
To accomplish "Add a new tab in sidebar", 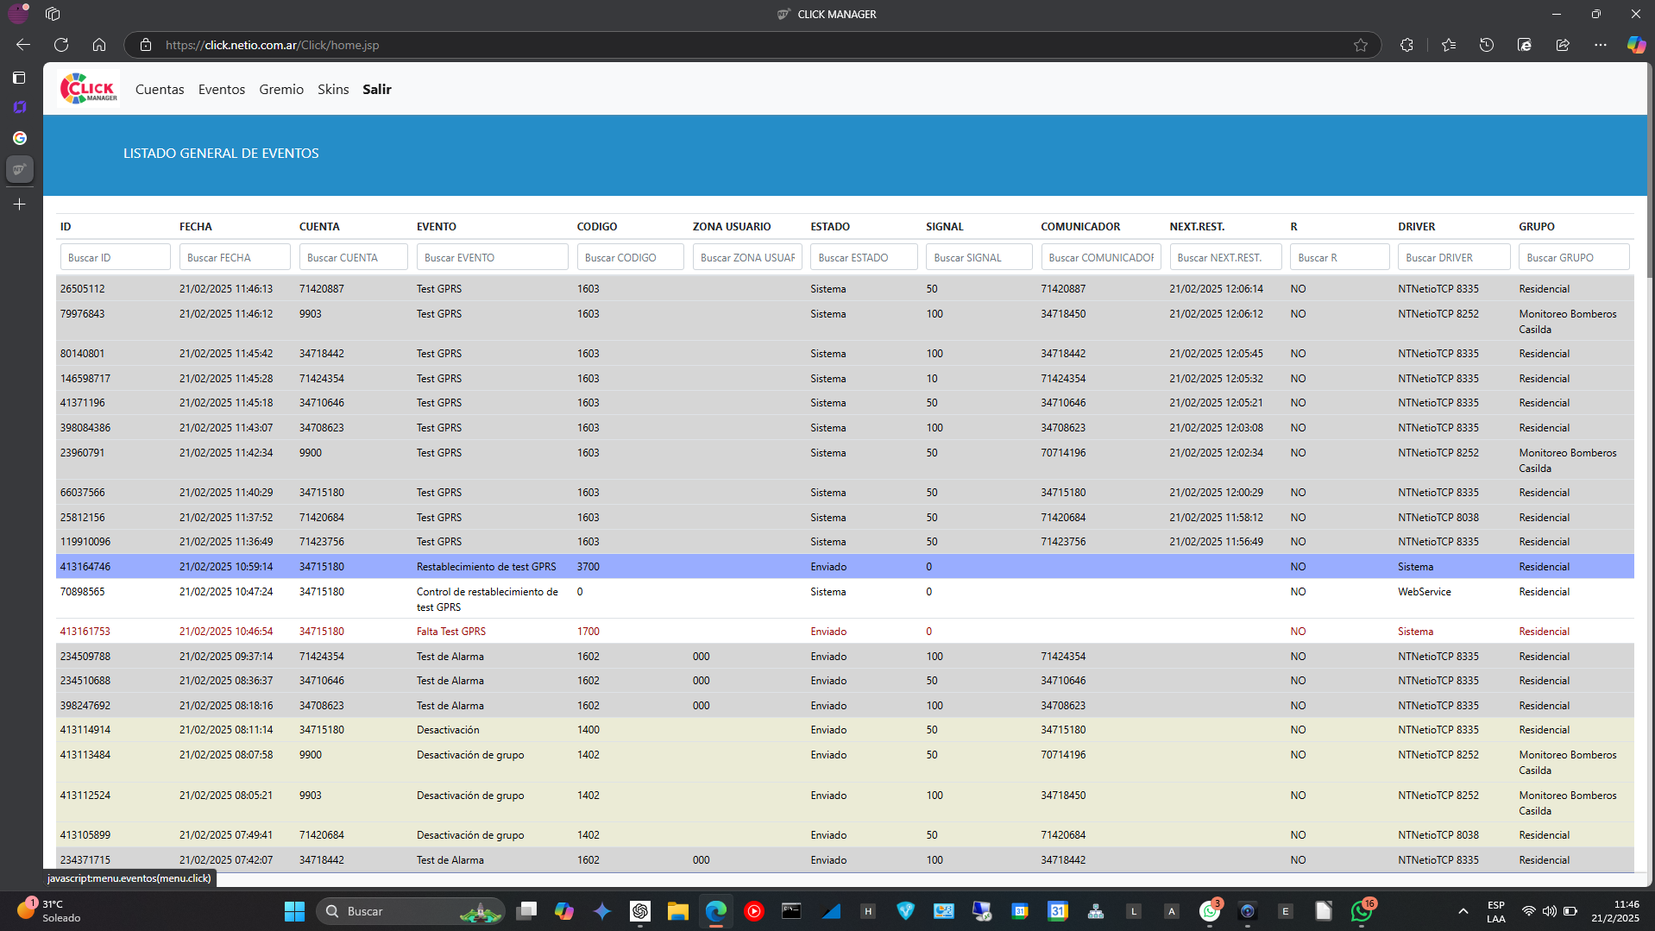I will click(19, 204).
